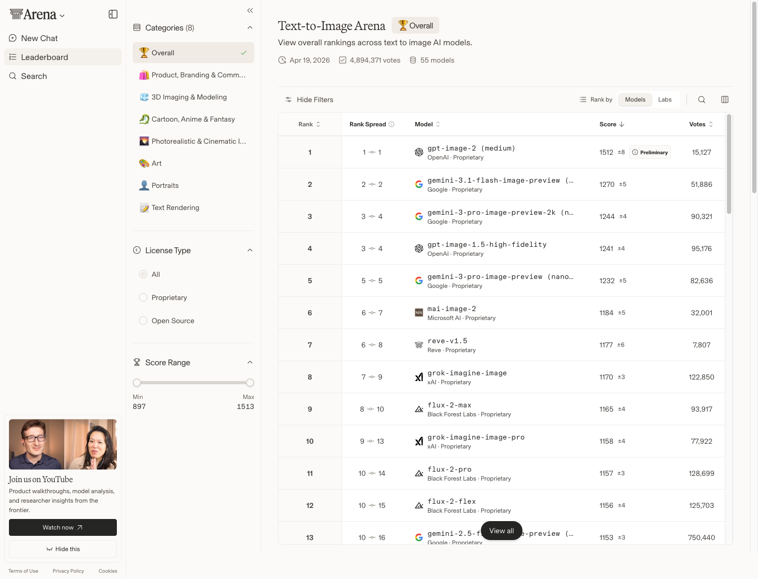Image resolution: width=758 pixels, height=579 pixels.
Task: Open the column visibility icon
Action: click(x=725, y=99)
